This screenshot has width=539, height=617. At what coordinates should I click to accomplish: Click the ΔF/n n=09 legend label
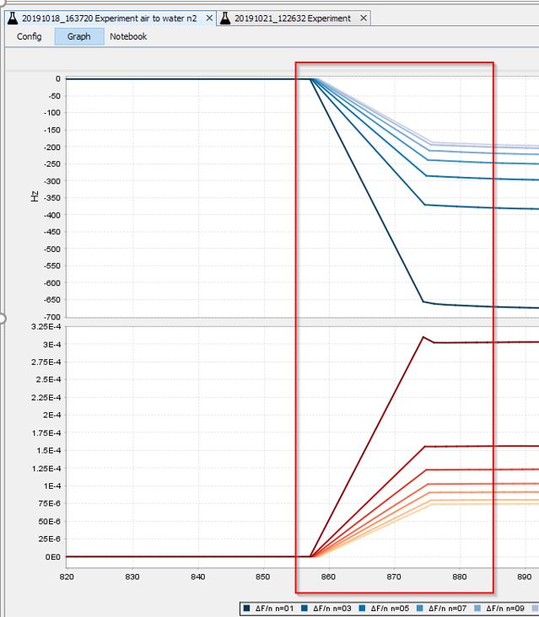click(504, 609)
